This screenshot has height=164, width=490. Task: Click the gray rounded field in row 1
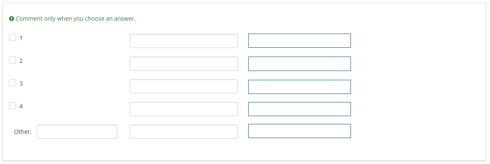pos(184,41)
